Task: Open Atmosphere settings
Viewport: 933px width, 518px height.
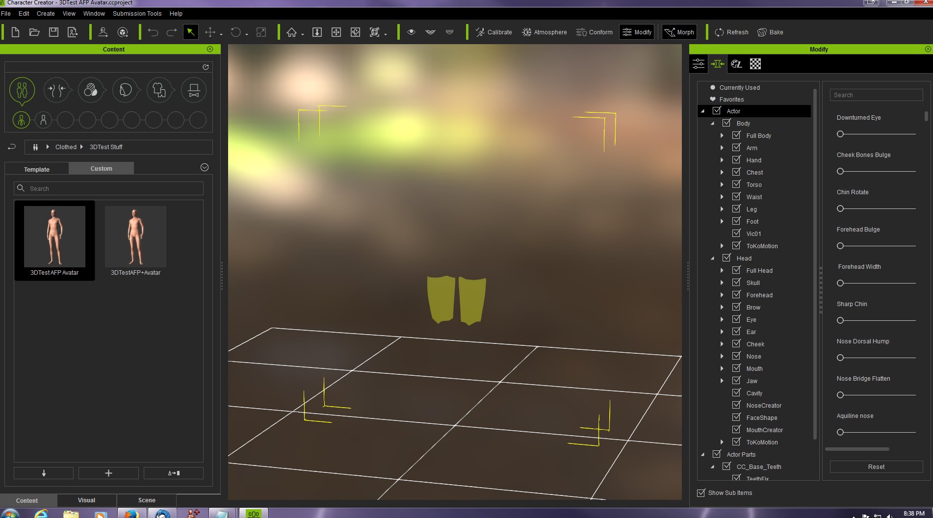Action: (544, 32)
